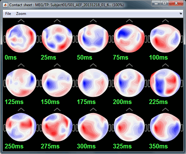
Task: Select the 225ms topography map
Action: pos(165,83)
